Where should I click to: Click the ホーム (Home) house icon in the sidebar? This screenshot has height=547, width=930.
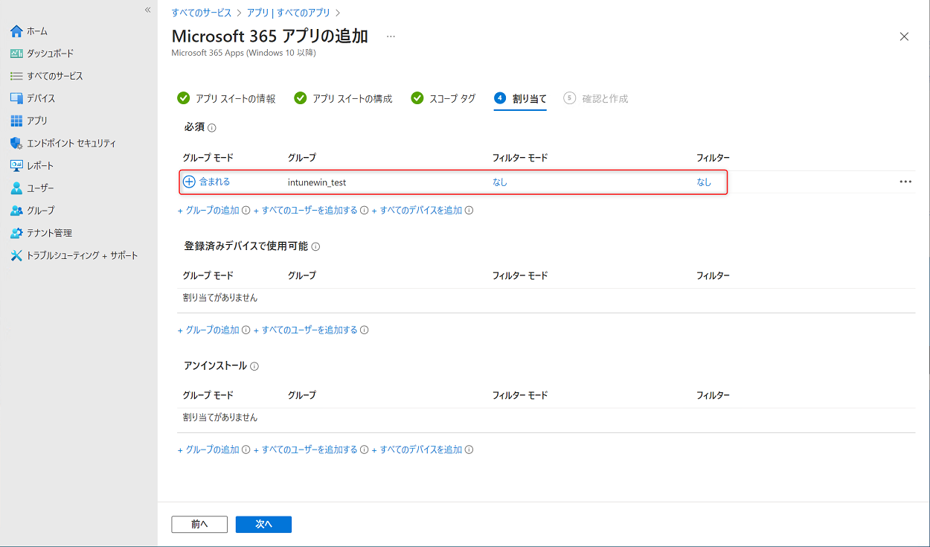pyautogui.click(x=16, y=31)
